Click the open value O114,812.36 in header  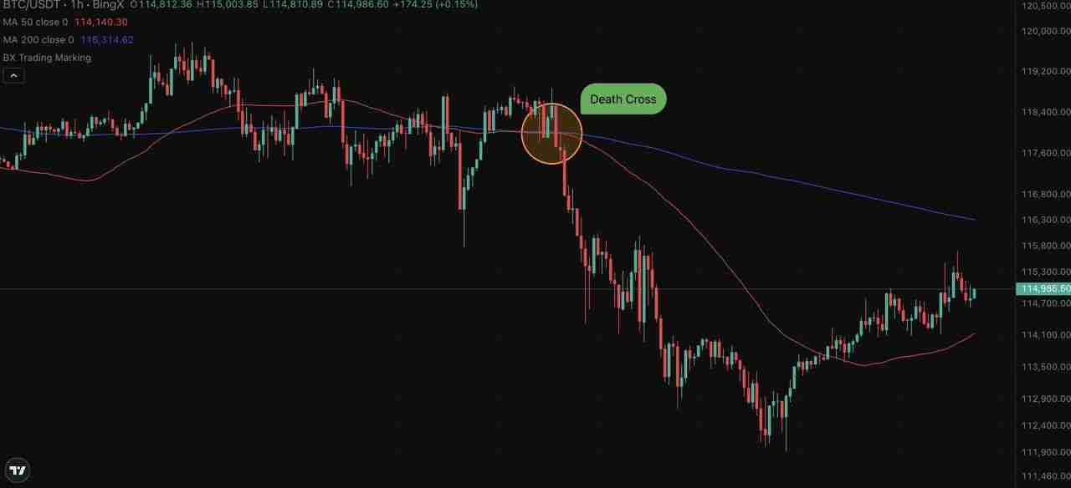coord(161,5)
